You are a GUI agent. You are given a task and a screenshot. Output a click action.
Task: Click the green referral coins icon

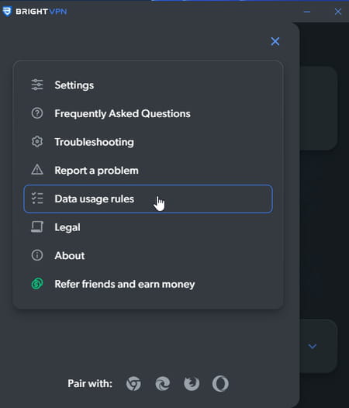pyautogui.click(x=37, y=283)
